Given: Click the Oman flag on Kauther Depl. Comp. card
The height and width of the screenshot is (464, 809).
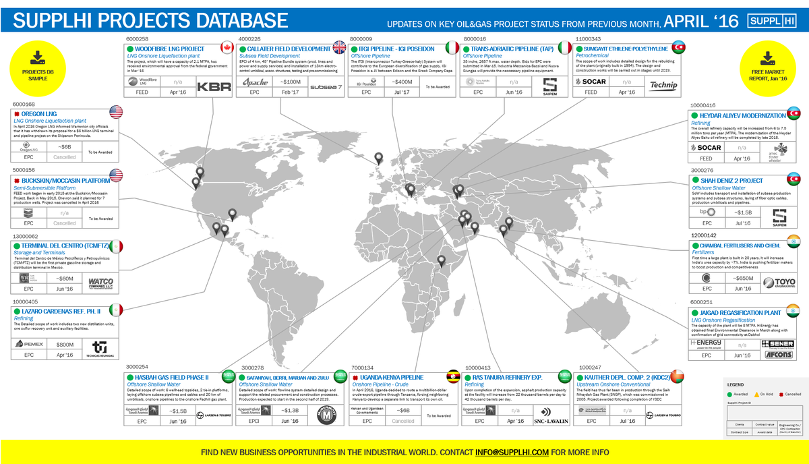Looking at the screenshot, I should (678, 376).
